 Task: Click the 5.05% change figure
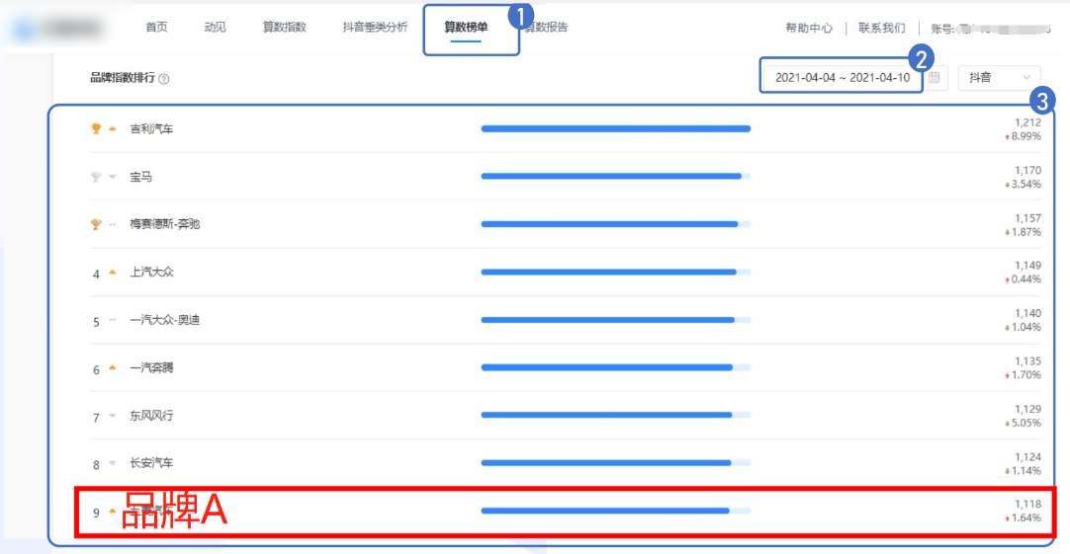tap(1025, 424)
